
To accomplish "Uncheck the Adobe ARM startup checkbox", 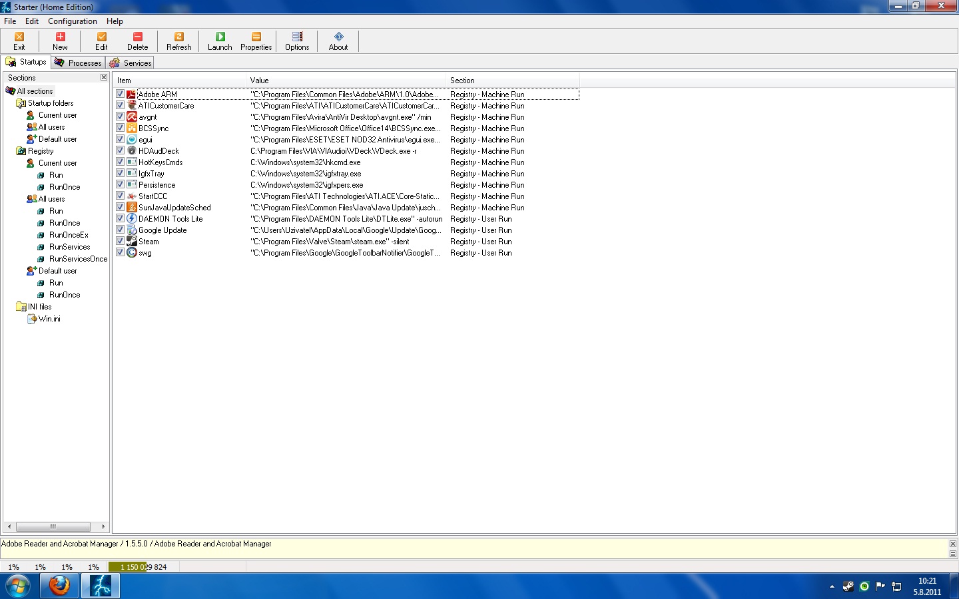I will [120, 94].
